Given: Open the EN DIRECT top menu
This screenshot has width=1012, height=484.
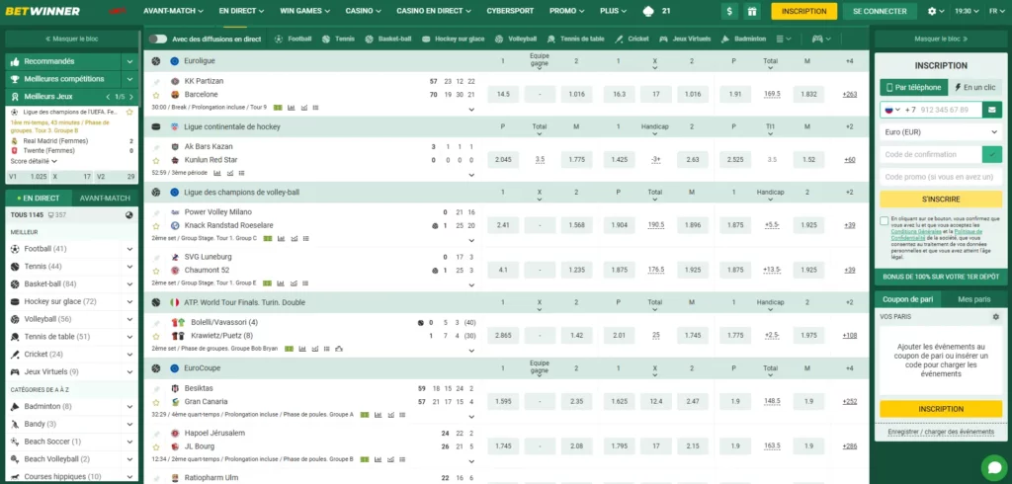Looking at the screenshot, I should tap(242, 11).
